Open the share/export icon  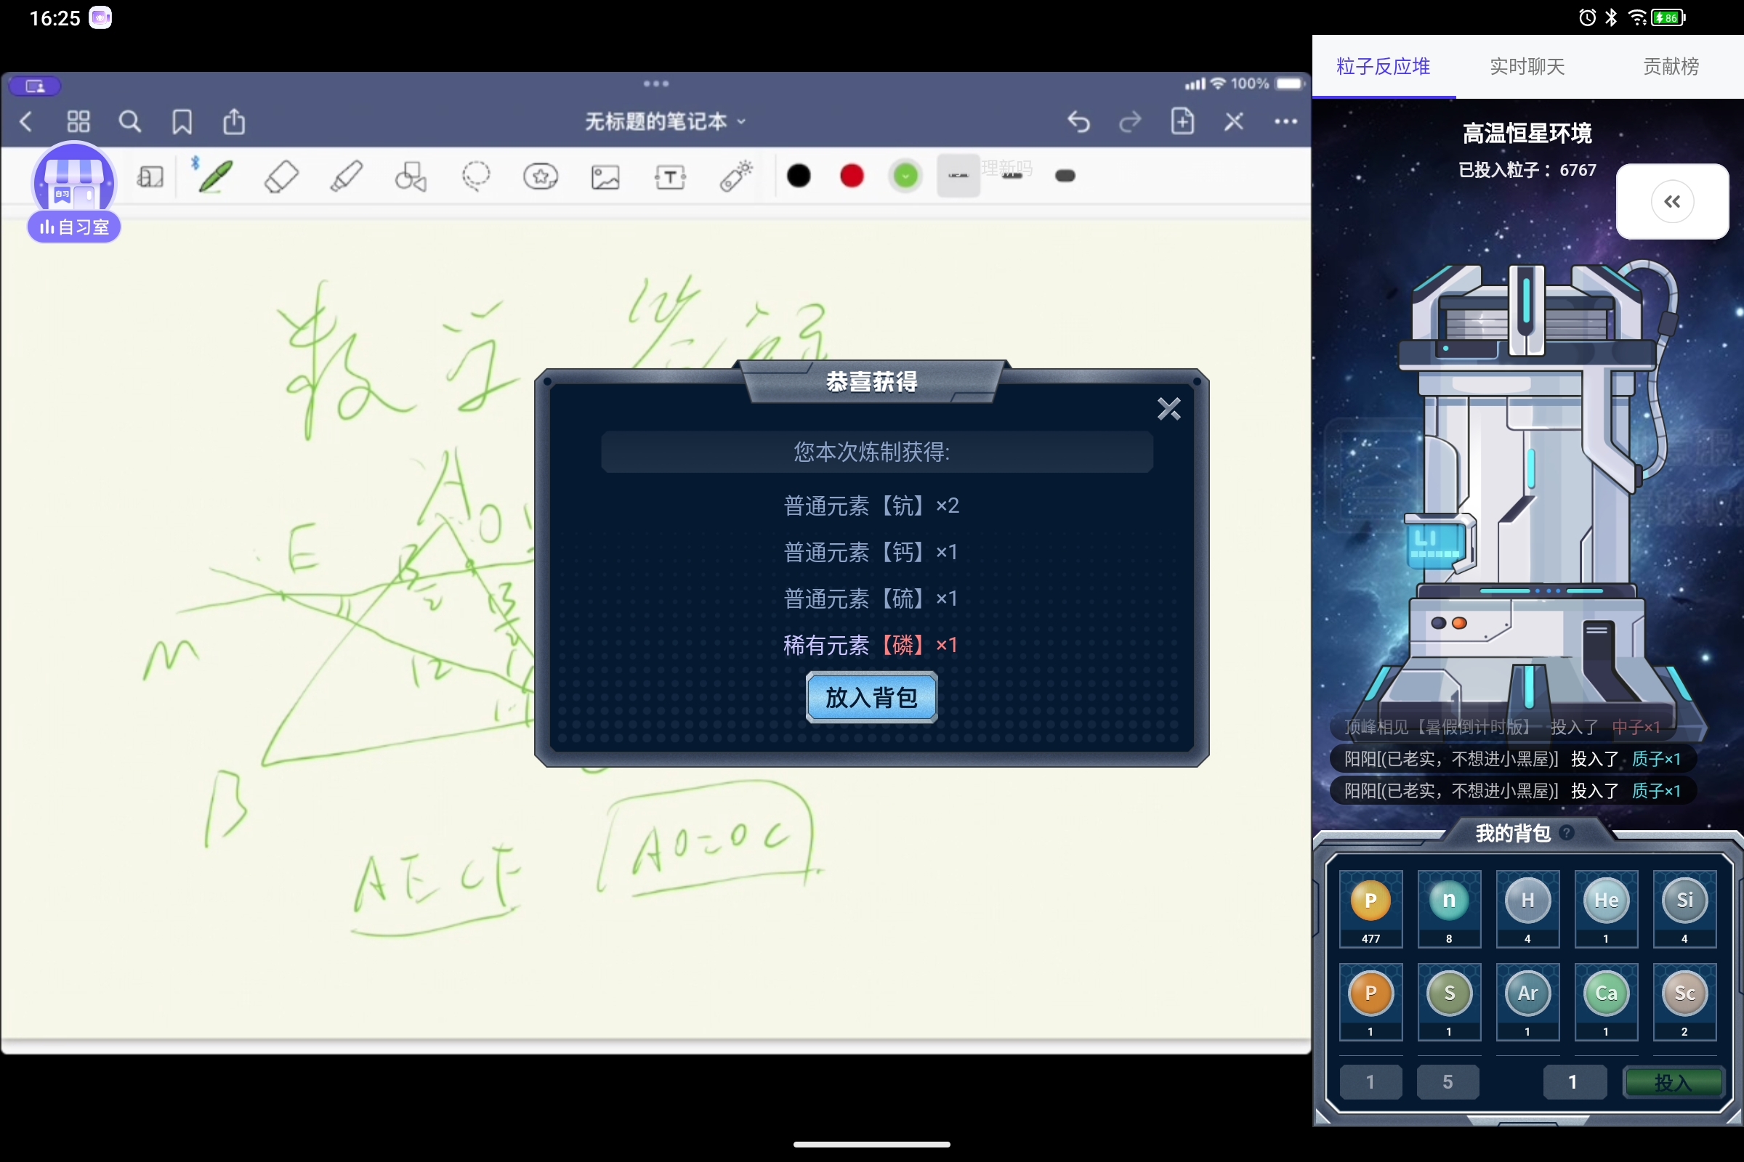tap(234, 121)
